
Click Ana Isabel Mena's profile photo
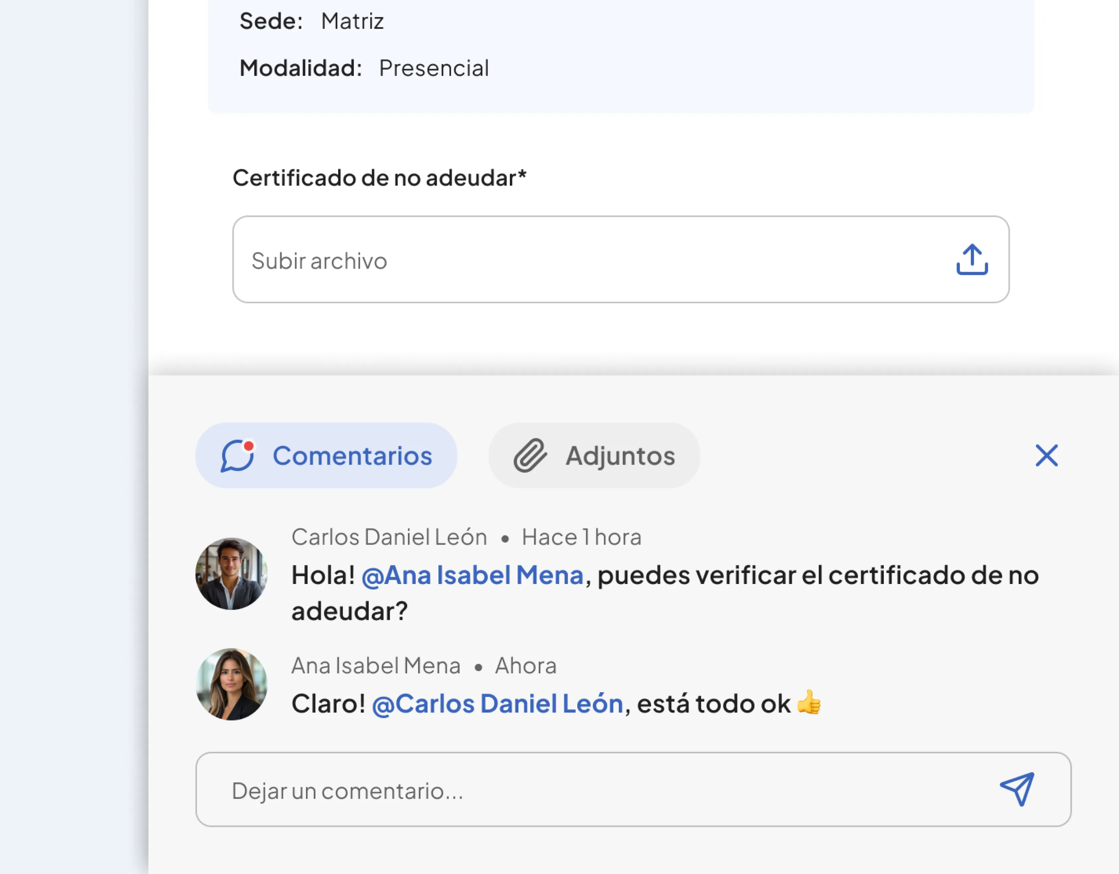click(x=232, y=684)
